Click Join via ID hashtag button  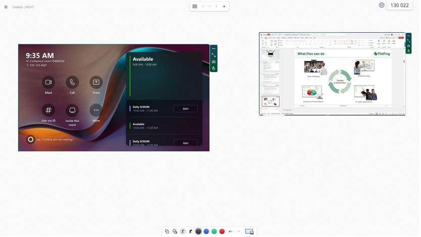tap(48, 110)
